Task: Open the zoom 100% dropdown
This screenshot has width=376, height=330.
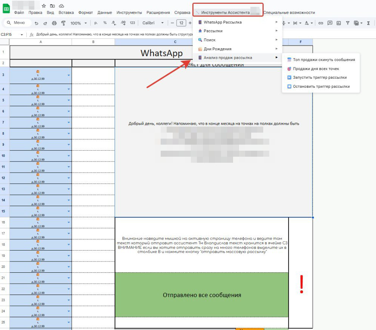Action: click(78, 23)
